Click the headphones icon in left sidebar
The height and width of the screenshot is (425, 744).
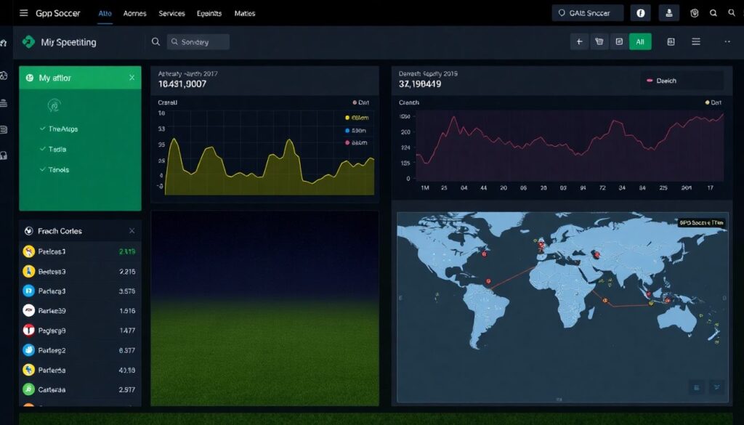4,155
